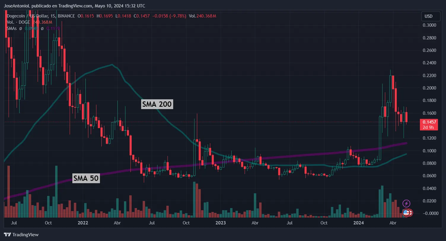Toggle visibility of the Vol · DOGE indicator

(18, 22)
